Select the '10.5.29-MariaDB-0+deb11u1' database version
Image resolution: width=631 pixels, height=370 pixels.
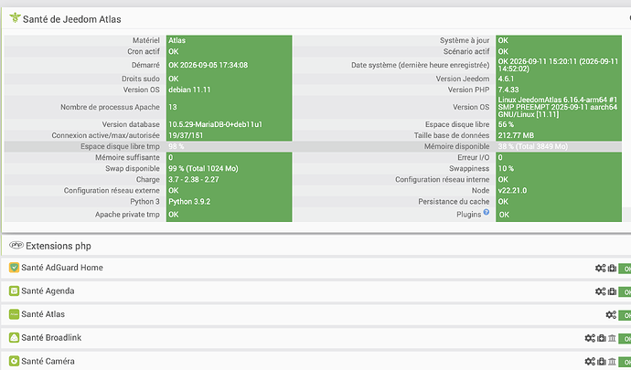click(x=215, y=124)
